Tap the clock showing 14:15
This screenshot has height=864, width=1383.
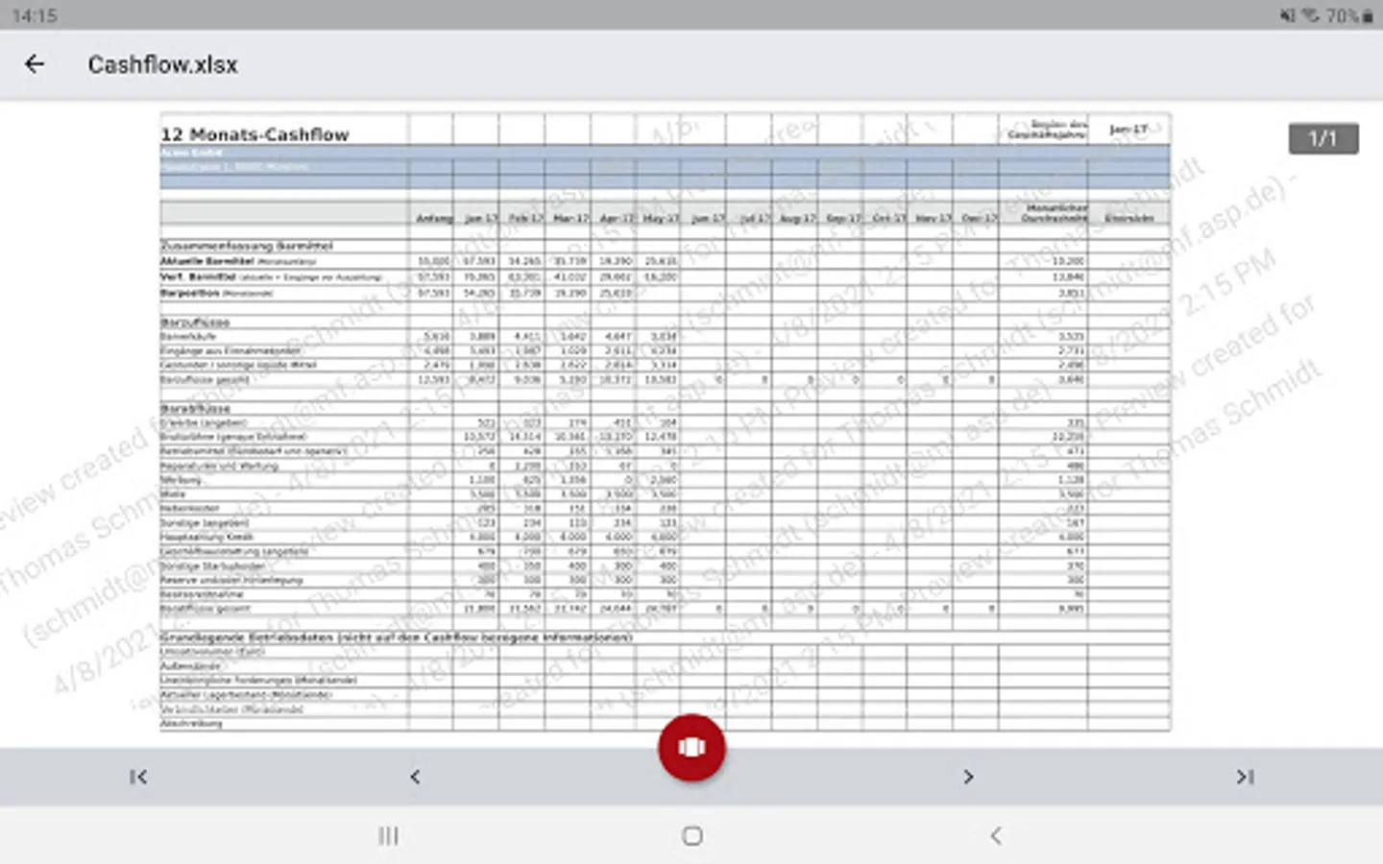pos(35,15)
